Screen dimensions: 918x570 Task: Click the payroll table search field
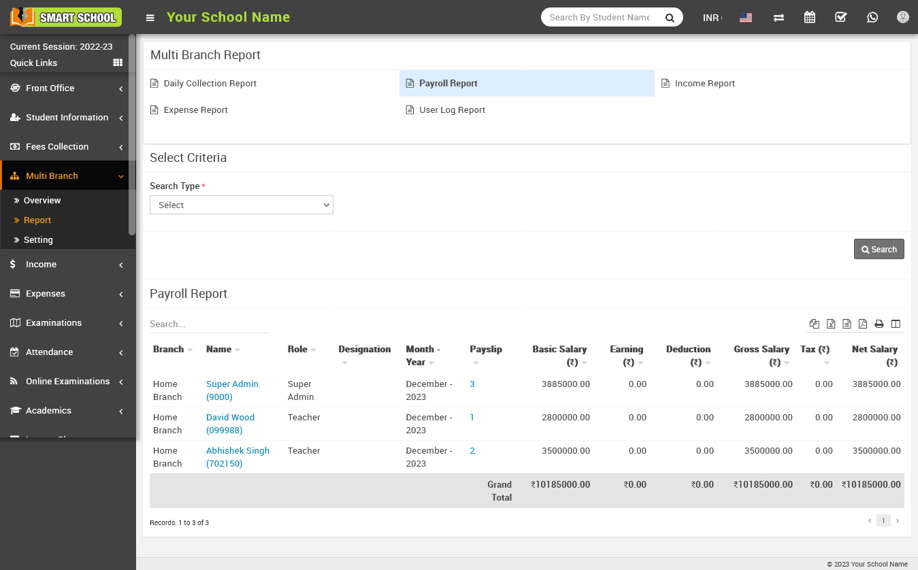[209, 324]
